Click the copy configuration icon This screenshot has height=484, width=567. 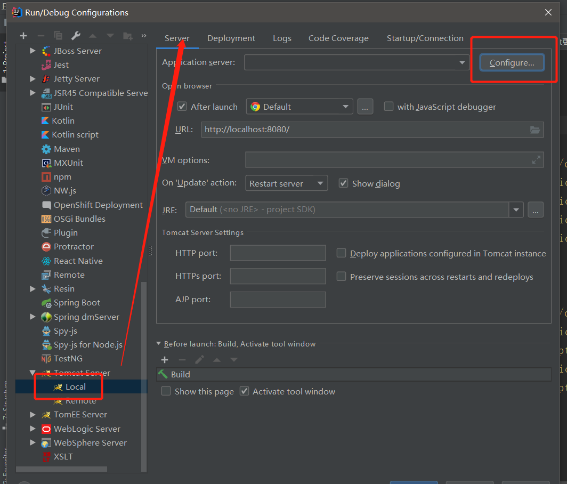pyautogui.click(x=58, y=36)
